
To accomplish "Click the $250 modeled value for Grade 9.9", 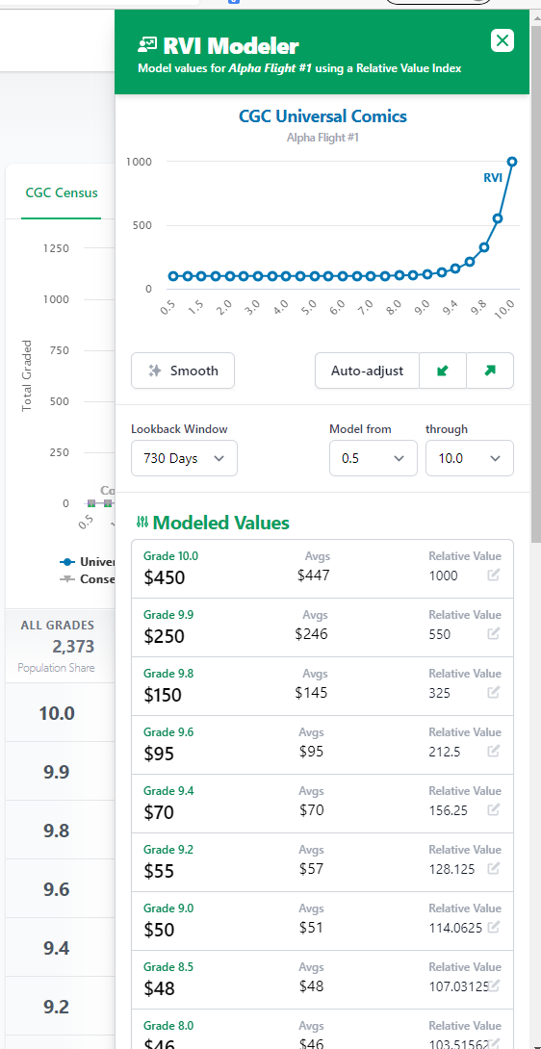I will 164,636.
